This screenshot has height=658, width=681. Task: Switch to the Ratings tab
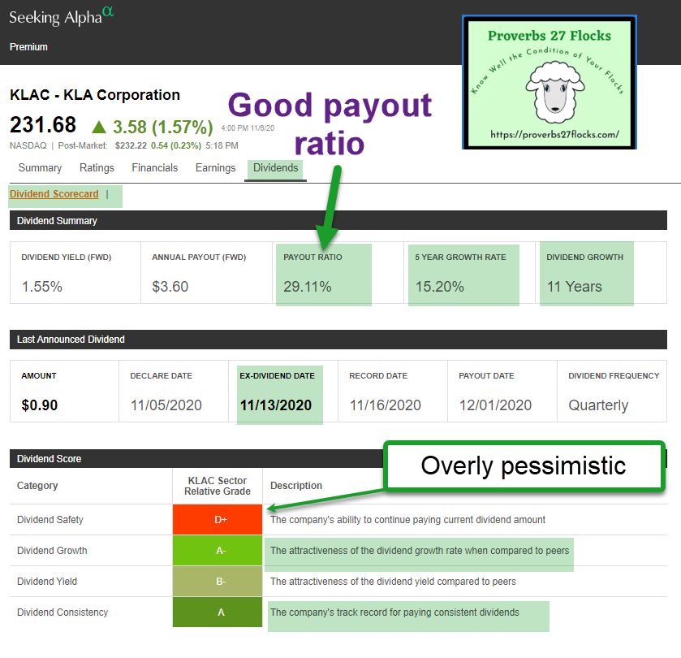(97, 168)
